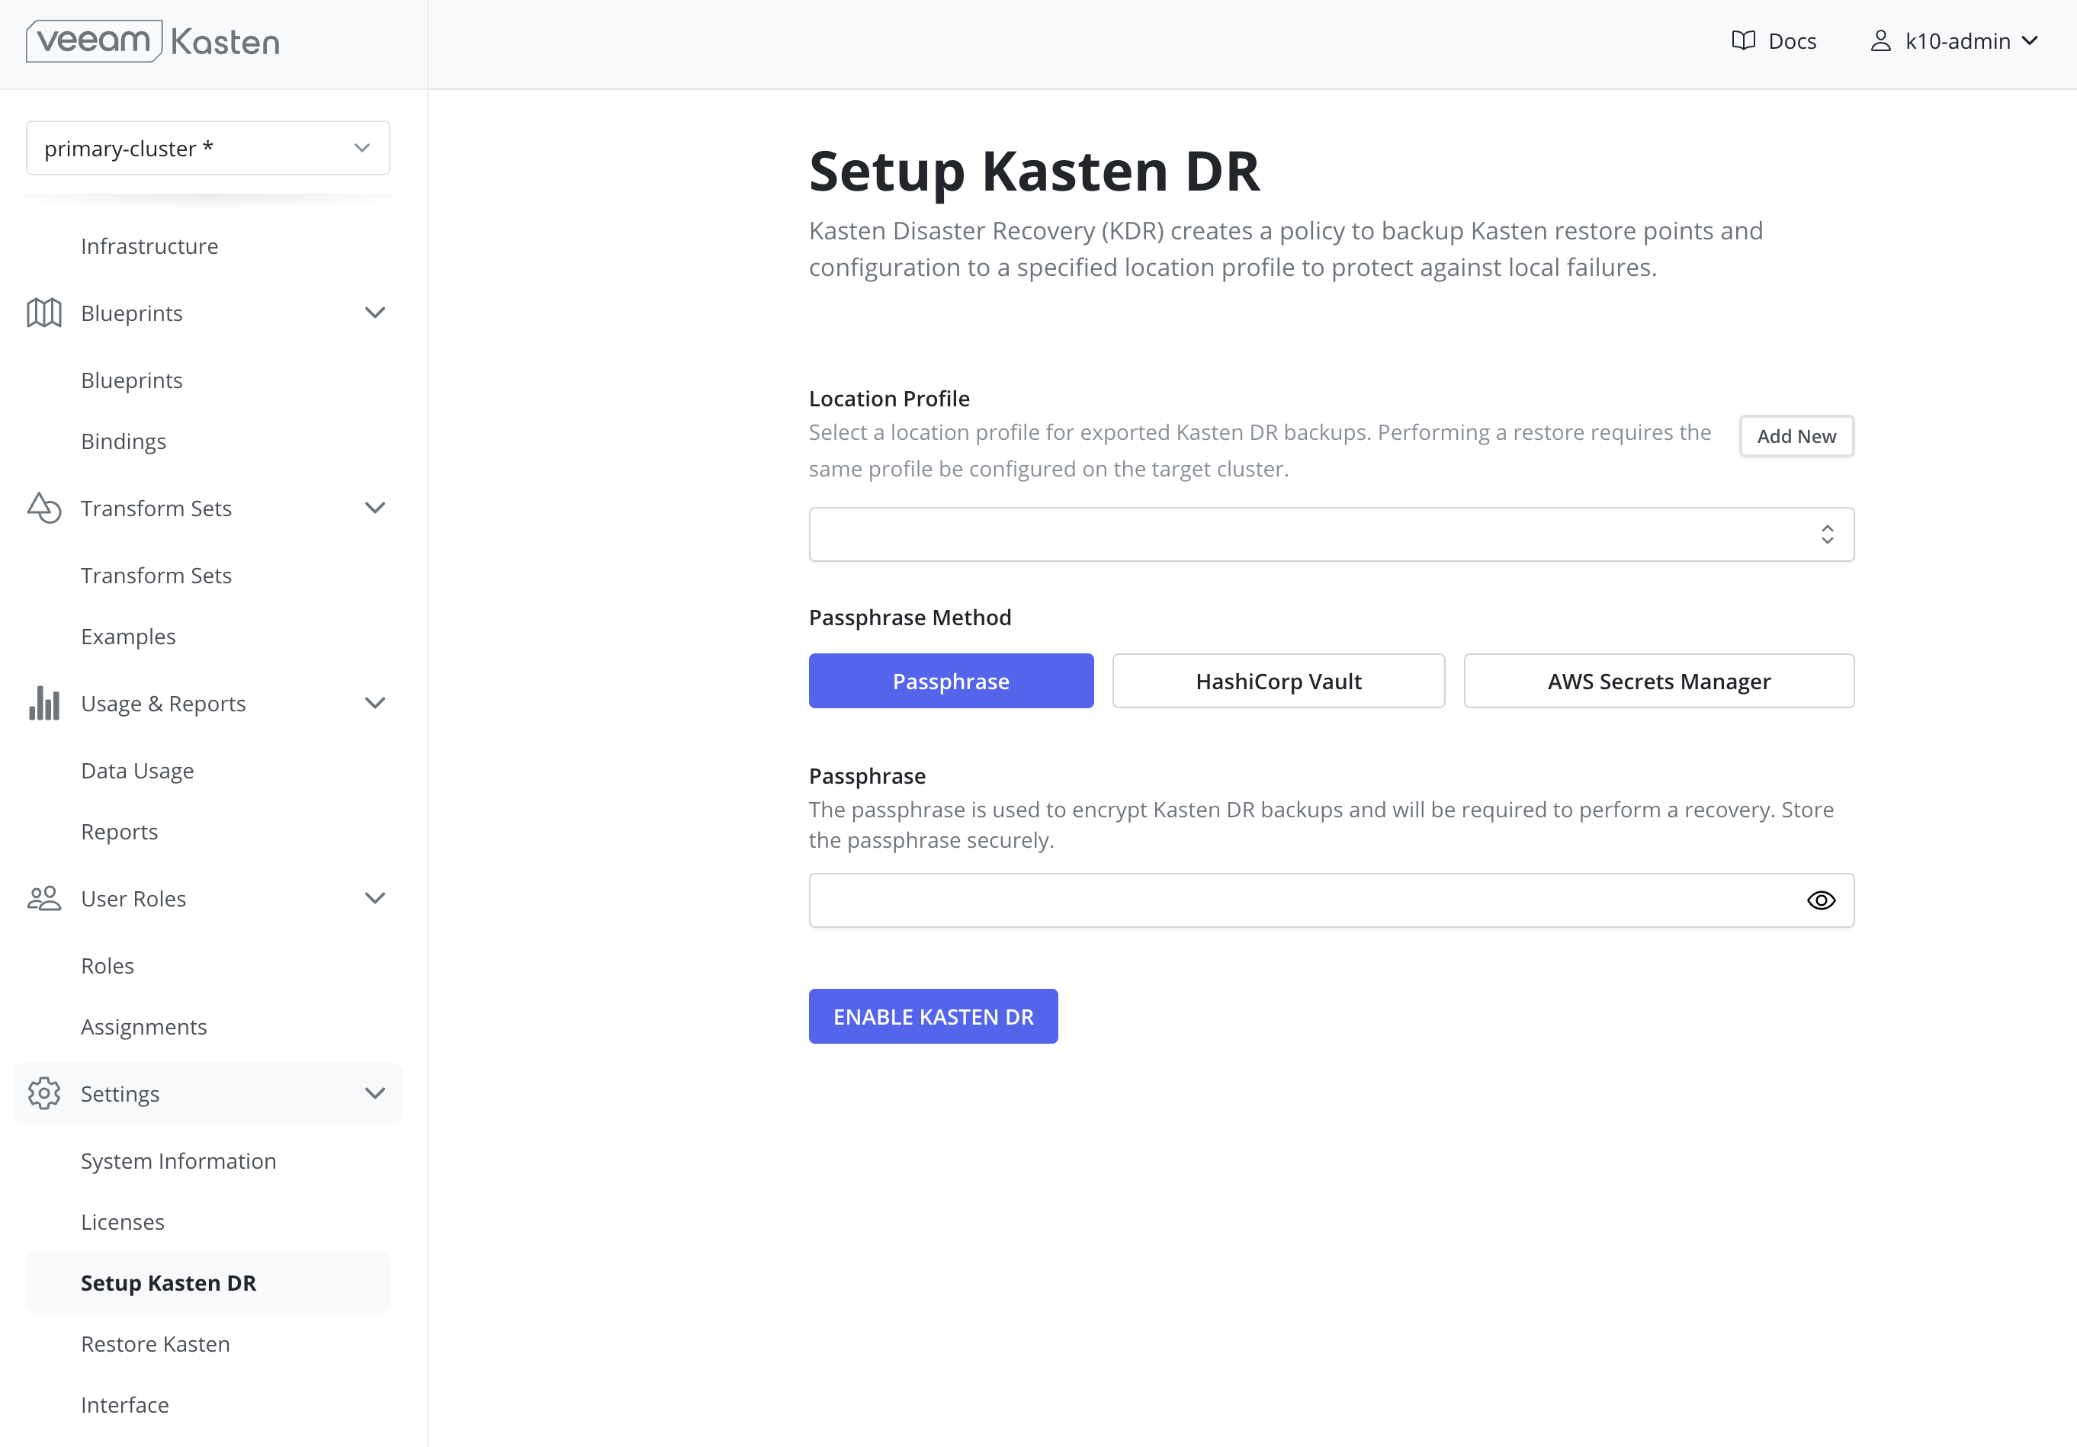The height and width of the screenshot is (1447, 2077).
Task: Open Assignments page
Action: [x=143, y=1026]
